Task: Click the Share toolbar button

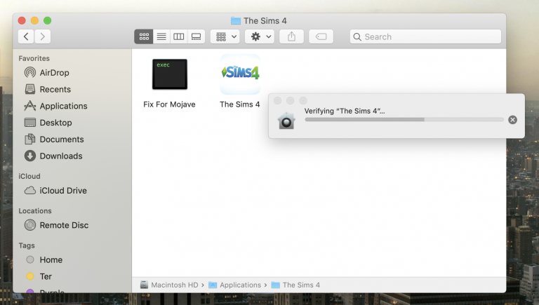Action: point(291,36)
